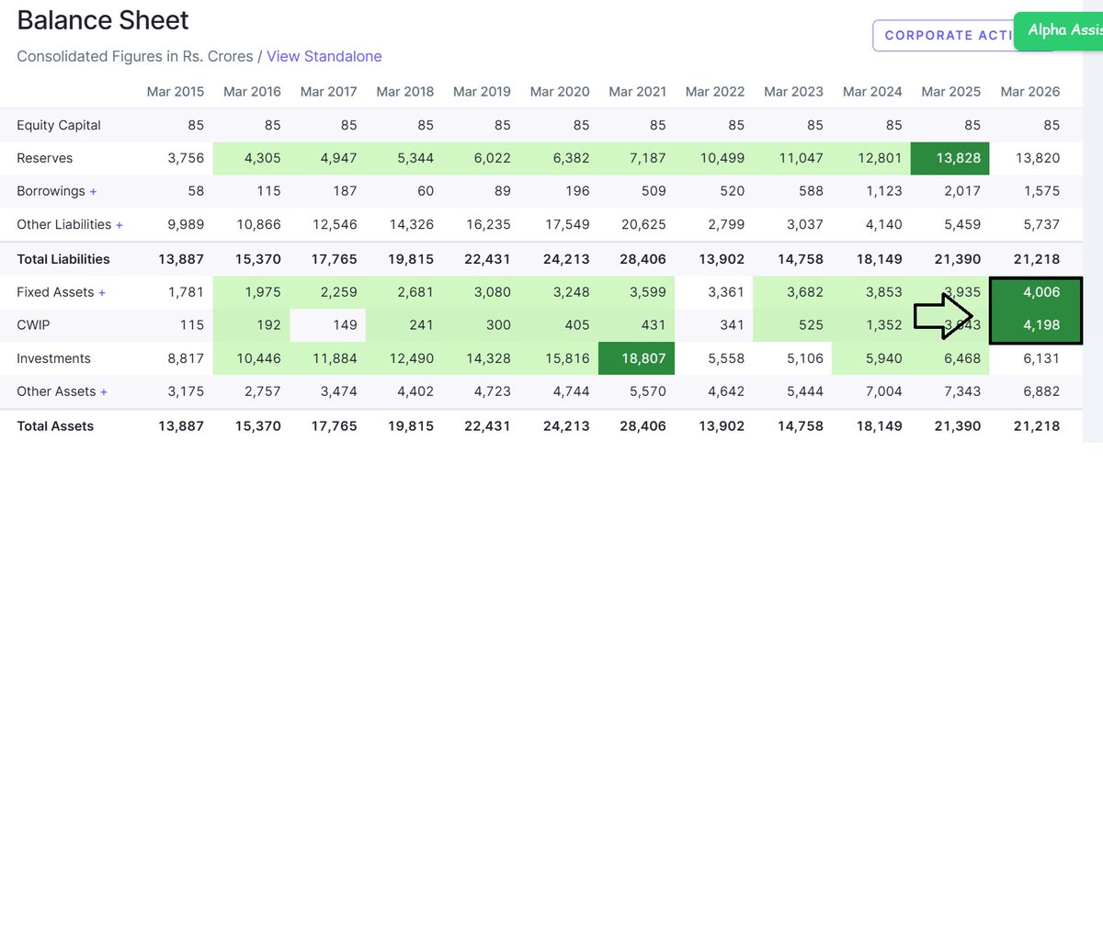Click the Investments value 5,558
This screenshot has width=1103, height=940.
pyautogui.click(x=726, y=358)
